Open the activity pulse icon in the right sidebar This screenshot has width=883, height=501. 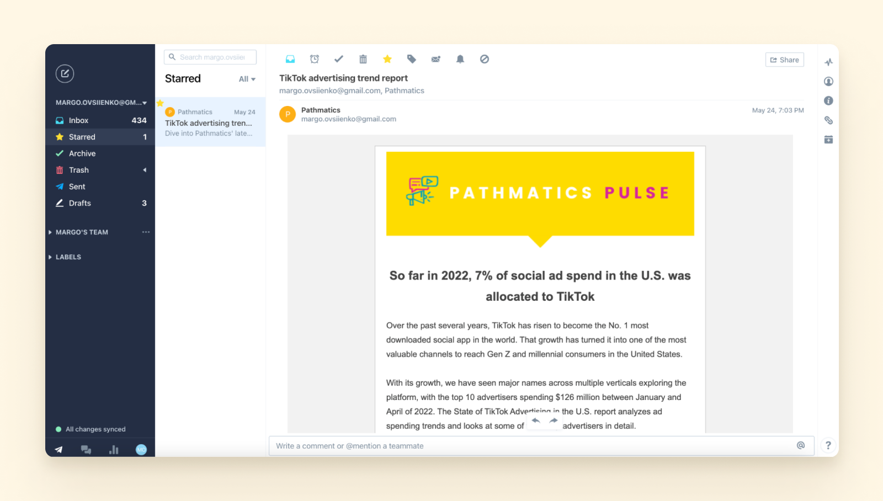[x=829, y=62]
